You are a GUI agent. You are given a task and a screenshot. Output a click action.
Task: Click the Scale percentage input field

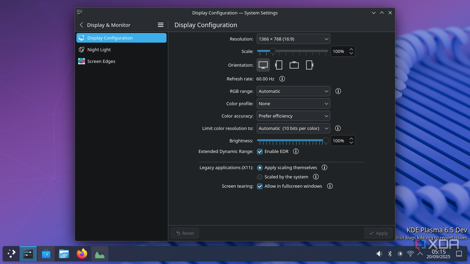[343, 51]
